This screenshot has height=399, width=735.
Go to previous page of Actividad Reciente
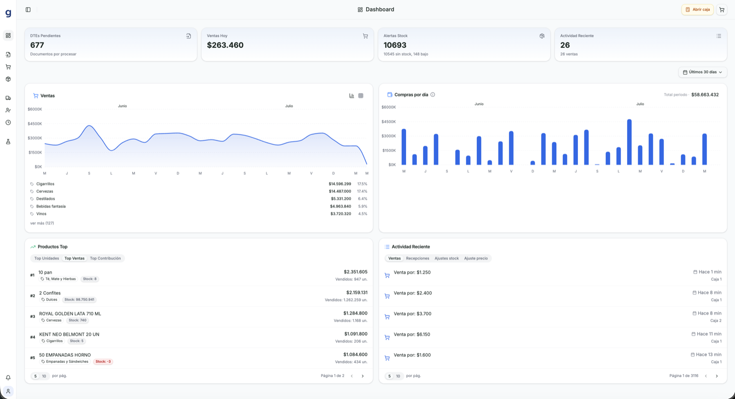pyautogui.click(x=706, y=376)
